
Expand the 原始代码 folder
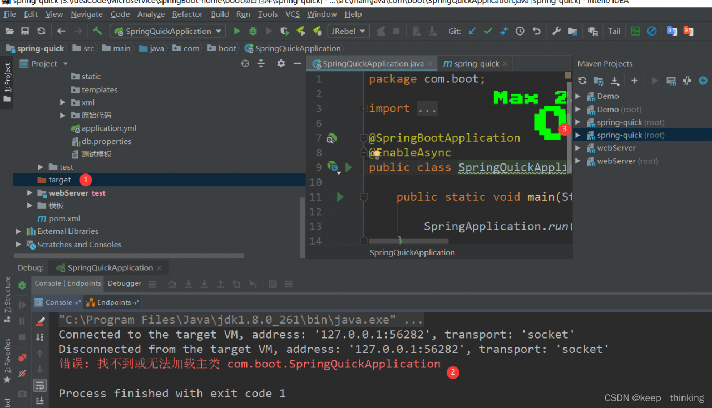[x=63, y=115]
